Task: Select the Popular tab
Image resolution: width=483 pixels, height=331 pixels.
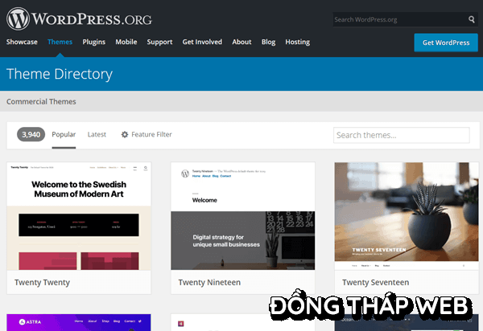Action: point(64,135)
